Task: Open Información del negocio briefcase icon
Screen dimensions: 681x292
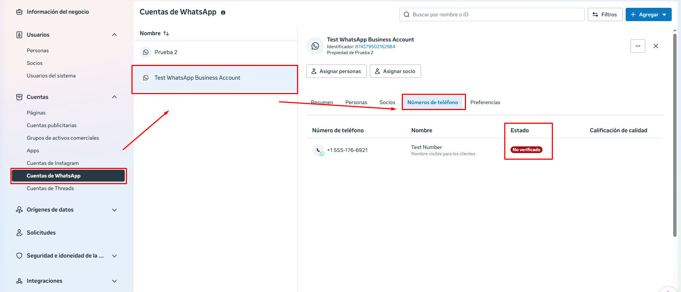Action: pos(19,12)
